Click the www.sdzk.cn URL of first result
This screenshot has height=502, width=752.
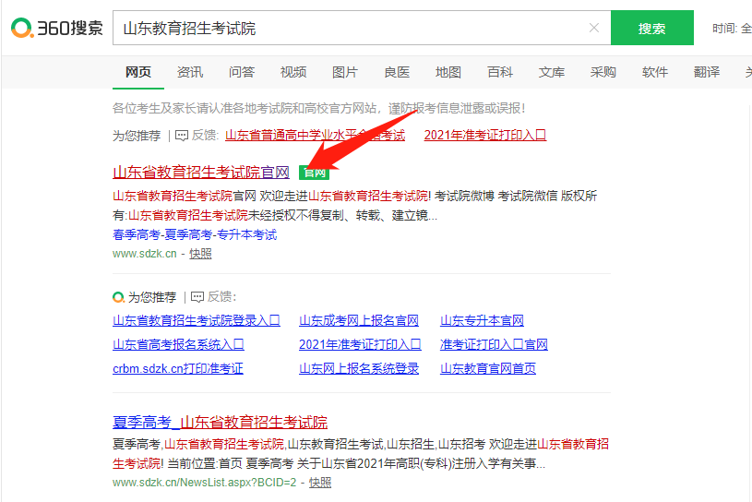pos(144,254)
